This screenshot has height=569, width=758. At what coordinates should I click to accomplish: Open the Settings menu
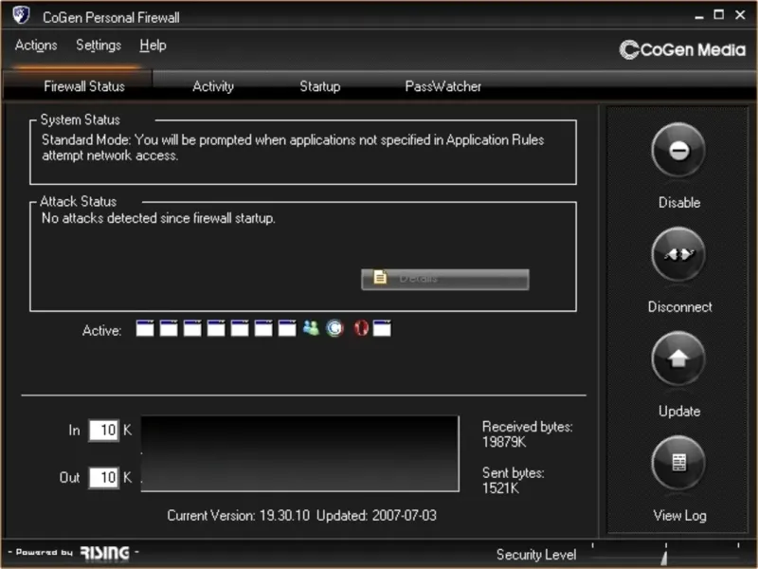pyautogui.click(x=99, y=46)
